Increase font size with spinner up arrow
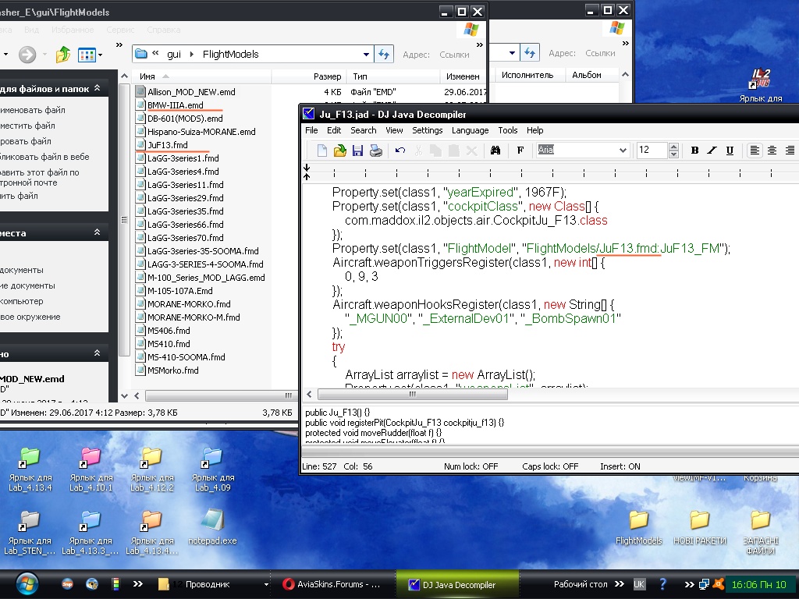 674,147
